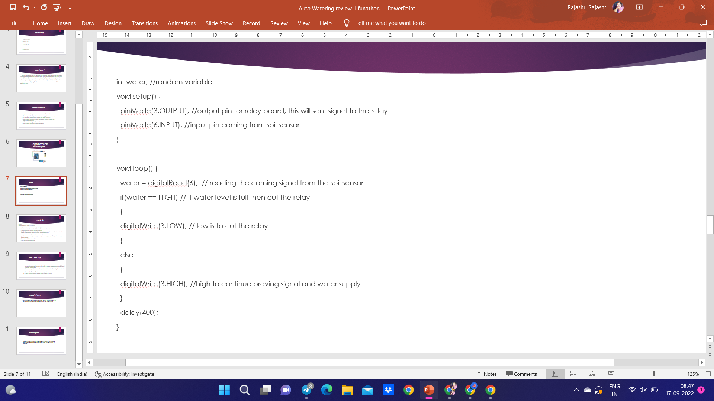Click the Save icon in quick access toolbar
The height and width of the screenshot is (401, 714).
click(13, 7)
